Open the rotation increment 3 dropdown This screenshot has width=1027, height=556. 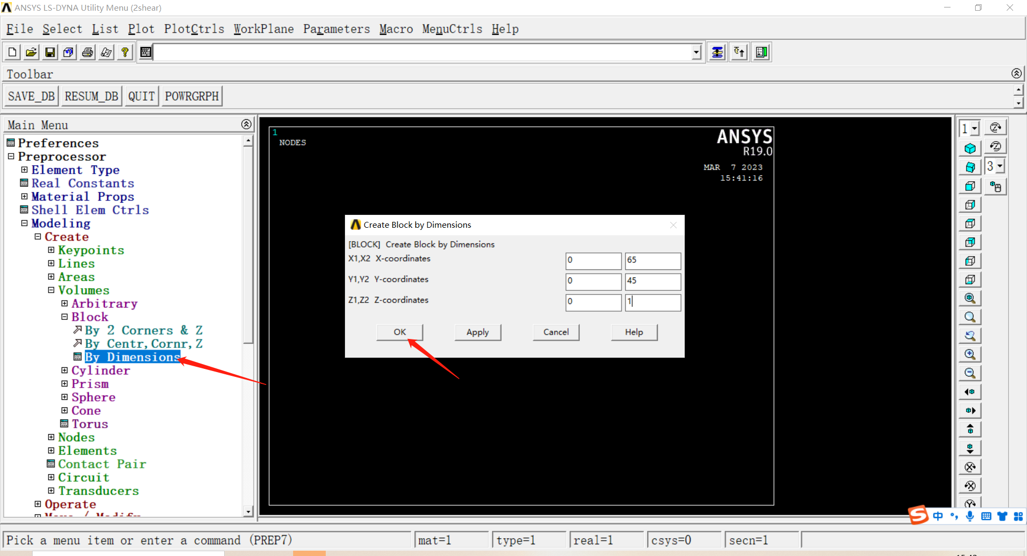click(x=1000, y=166)
